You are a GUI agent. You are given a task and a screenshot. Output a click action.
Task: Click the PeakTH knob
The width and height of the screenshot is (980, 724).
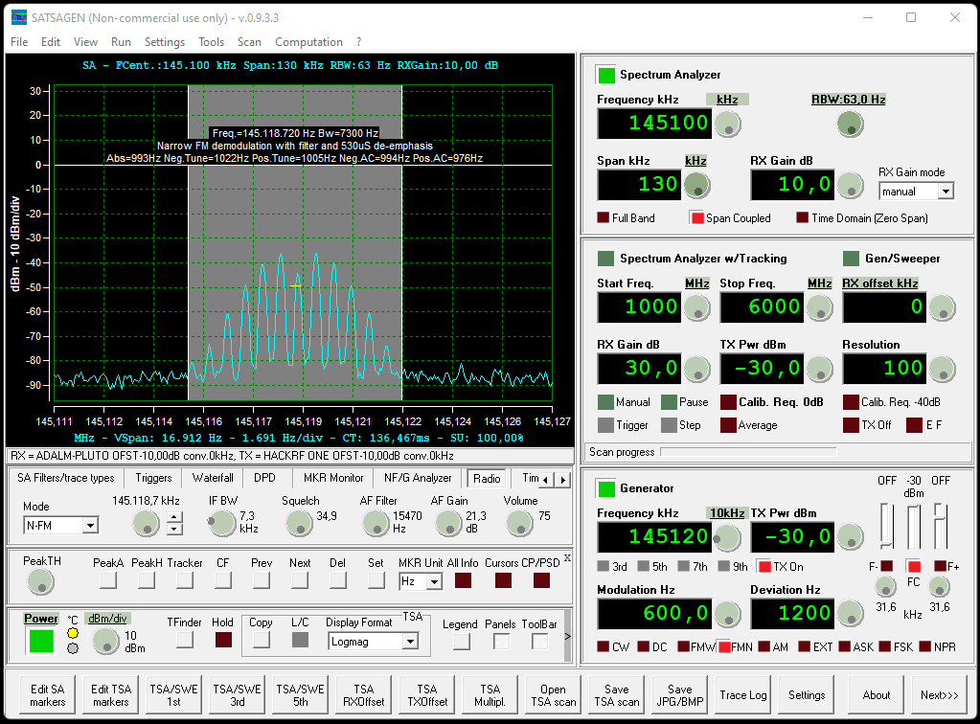(40, 582)
